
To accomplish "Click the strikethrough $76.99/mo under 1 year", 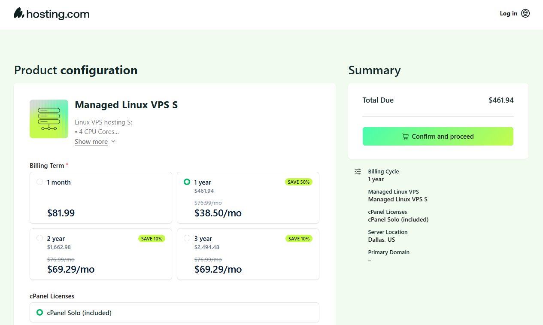I will [x=208, y=203].
